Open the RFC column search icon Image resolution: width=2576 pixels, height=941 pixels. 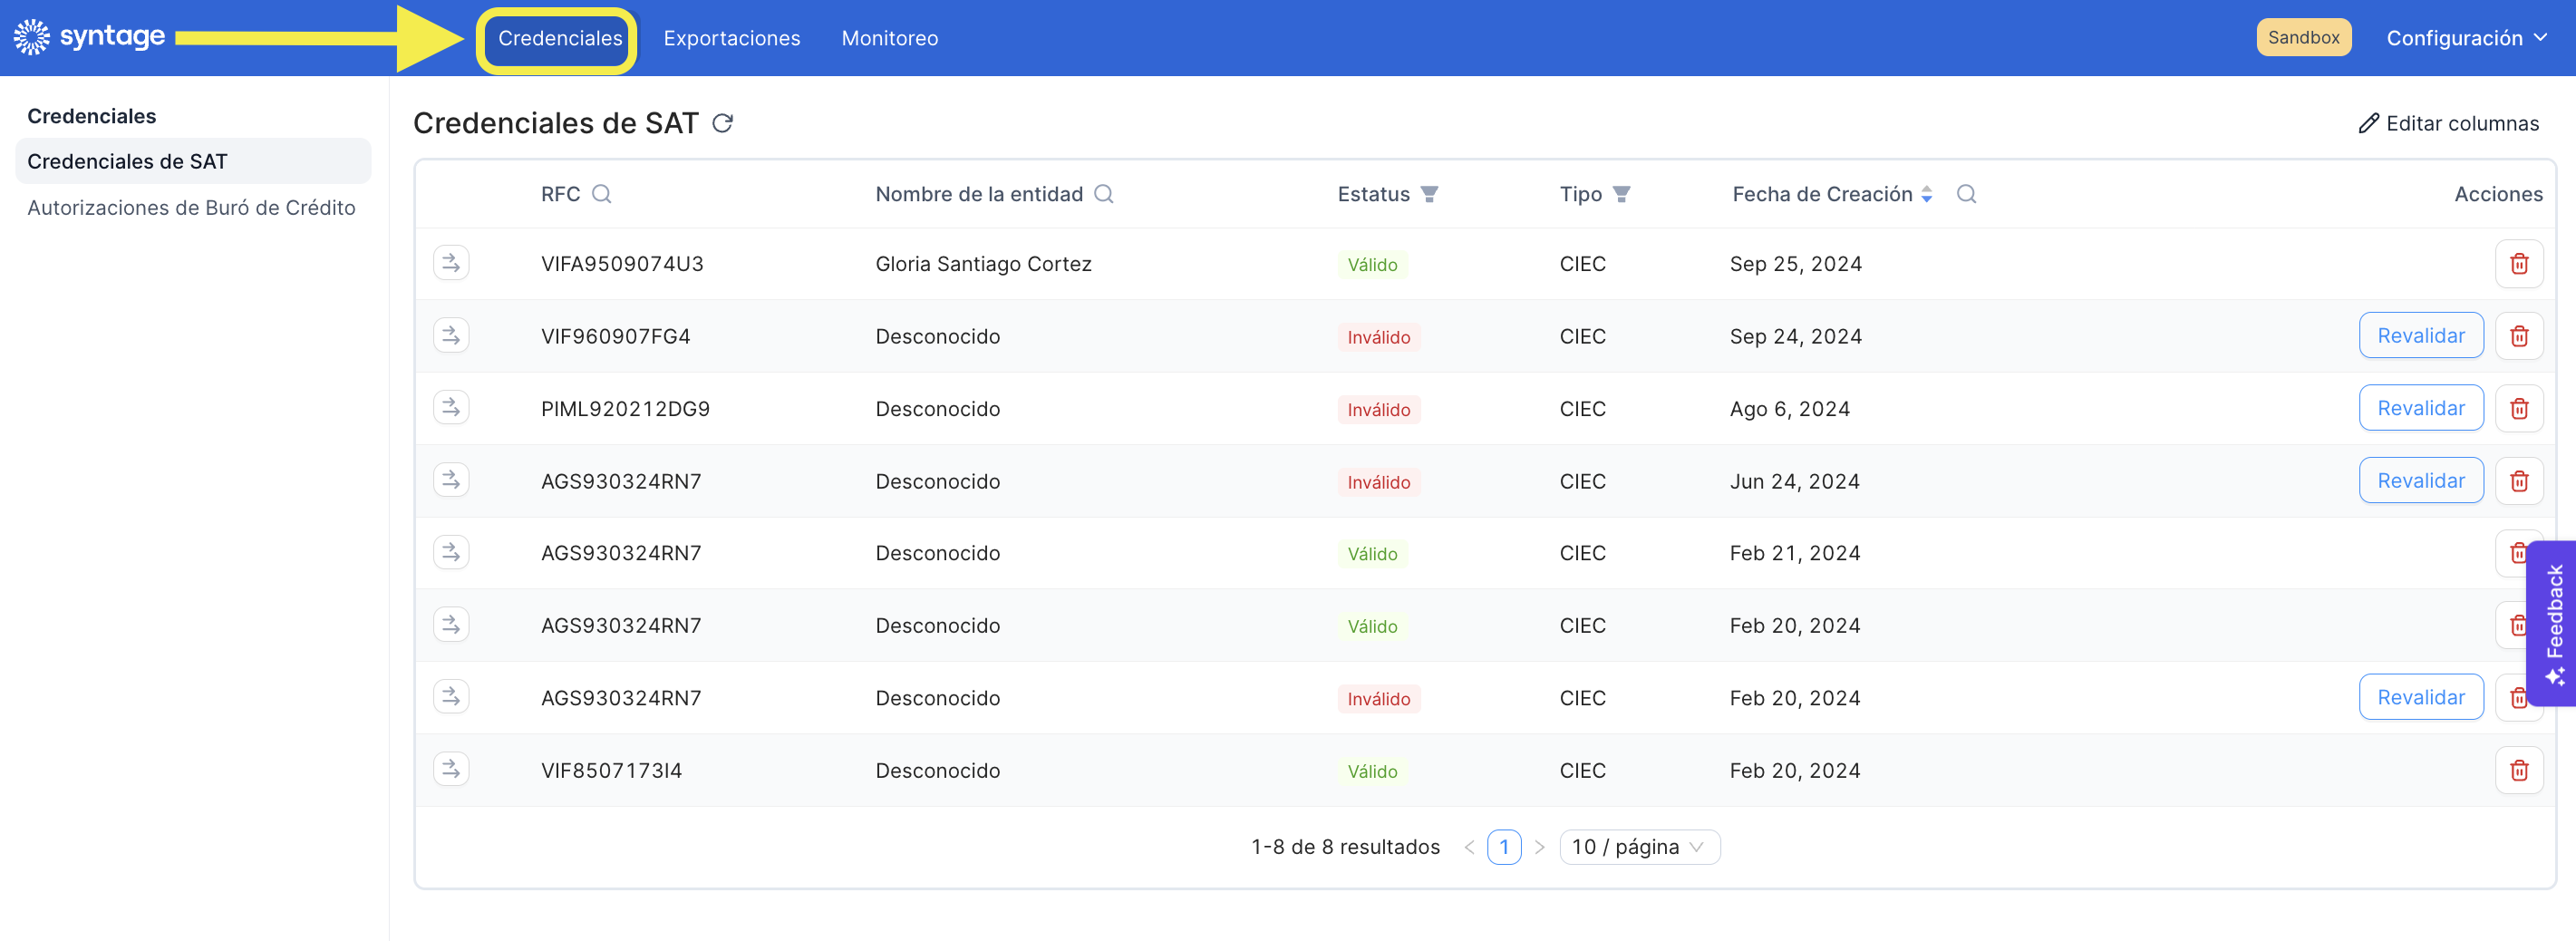[x=601, y=194]
